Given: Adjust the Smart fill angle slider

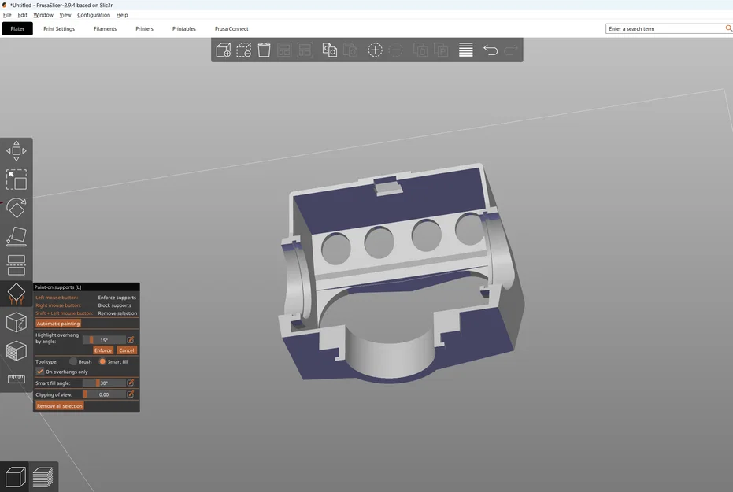Looking at the screenshot, I should pyautogui.click(x=104, y=383).
